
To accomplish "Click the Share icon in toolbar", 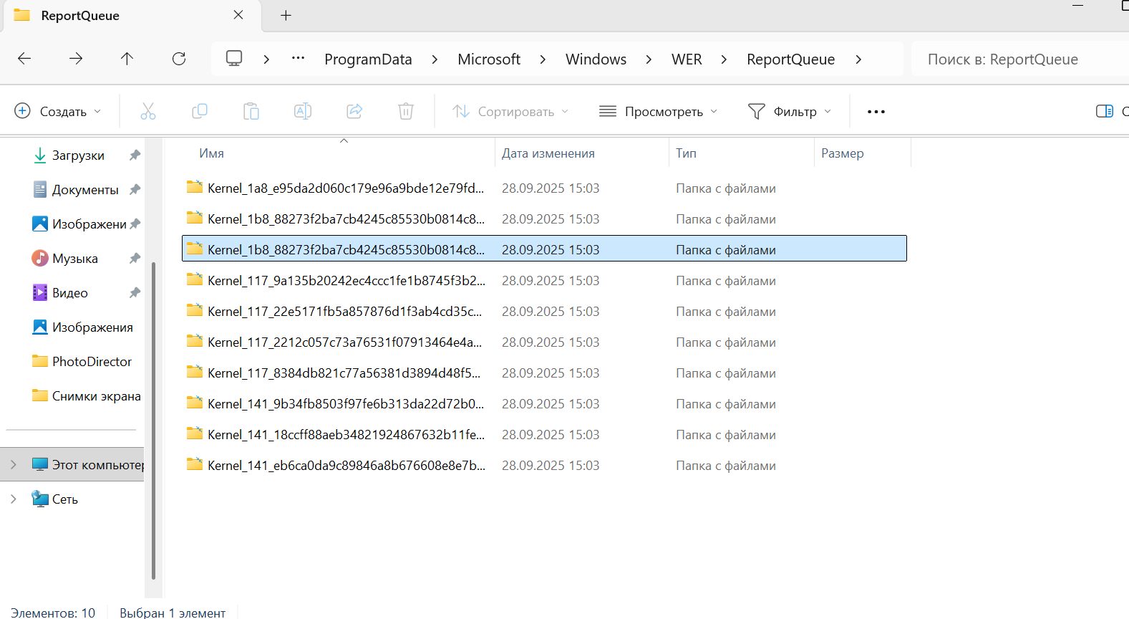I will (354, 111).
